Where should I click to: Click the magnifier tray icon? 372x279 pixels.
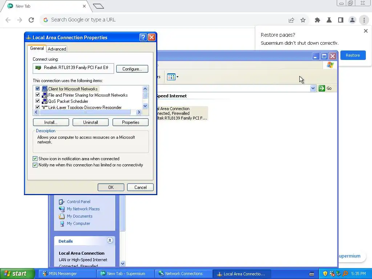(345, 274)
